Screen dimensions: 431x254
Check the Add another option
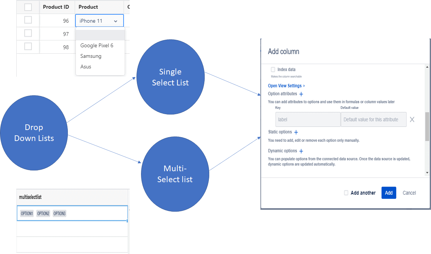point(346,193)
